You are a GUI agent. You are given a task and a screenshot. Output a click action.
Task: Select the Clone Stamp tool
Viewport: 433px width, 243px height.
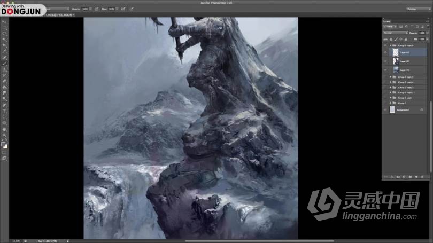pos(4,69)
